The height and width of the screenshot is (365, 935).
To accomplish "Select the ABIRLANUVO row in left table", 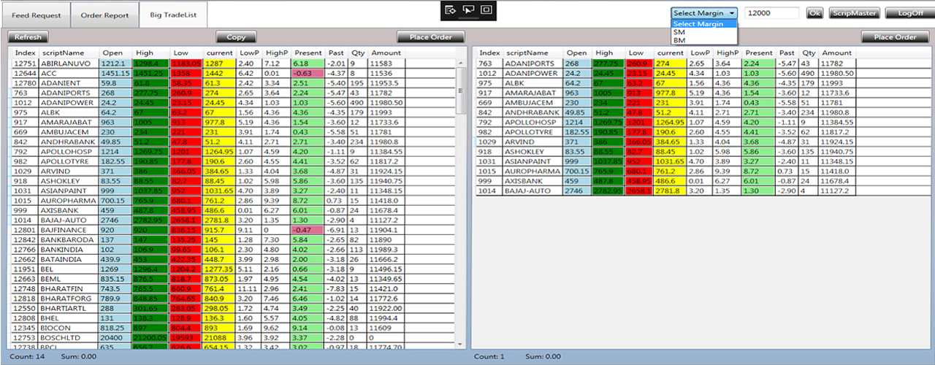I will tap(232, 64).
